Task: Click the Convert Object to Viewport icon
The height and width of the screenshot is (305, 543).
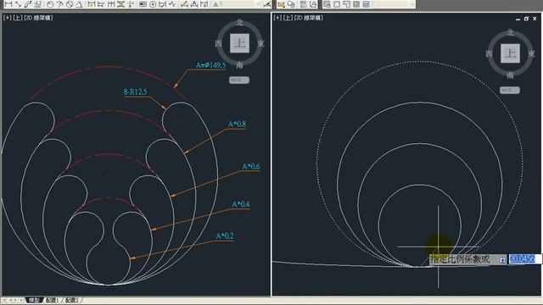Action: click(356, 4)
